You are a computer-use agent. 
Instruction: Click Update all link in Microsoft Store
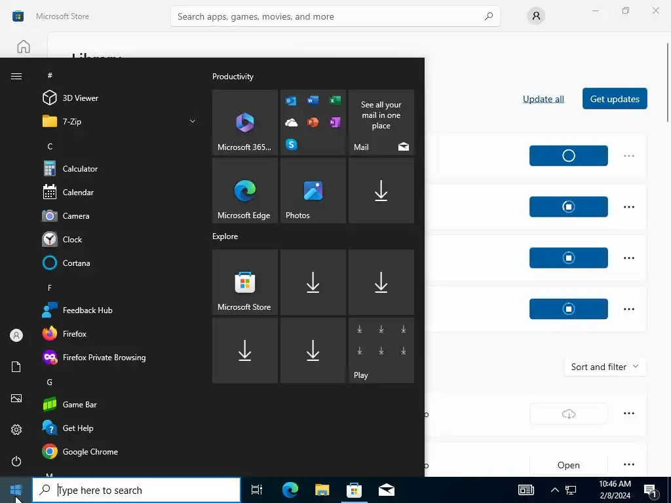pyautogui.click(x=543, y=99)
